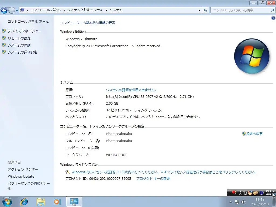Click the shield icon beside デバイス マネージャー
This screenshot has width=276, height=207.
[x=4, y=31]
